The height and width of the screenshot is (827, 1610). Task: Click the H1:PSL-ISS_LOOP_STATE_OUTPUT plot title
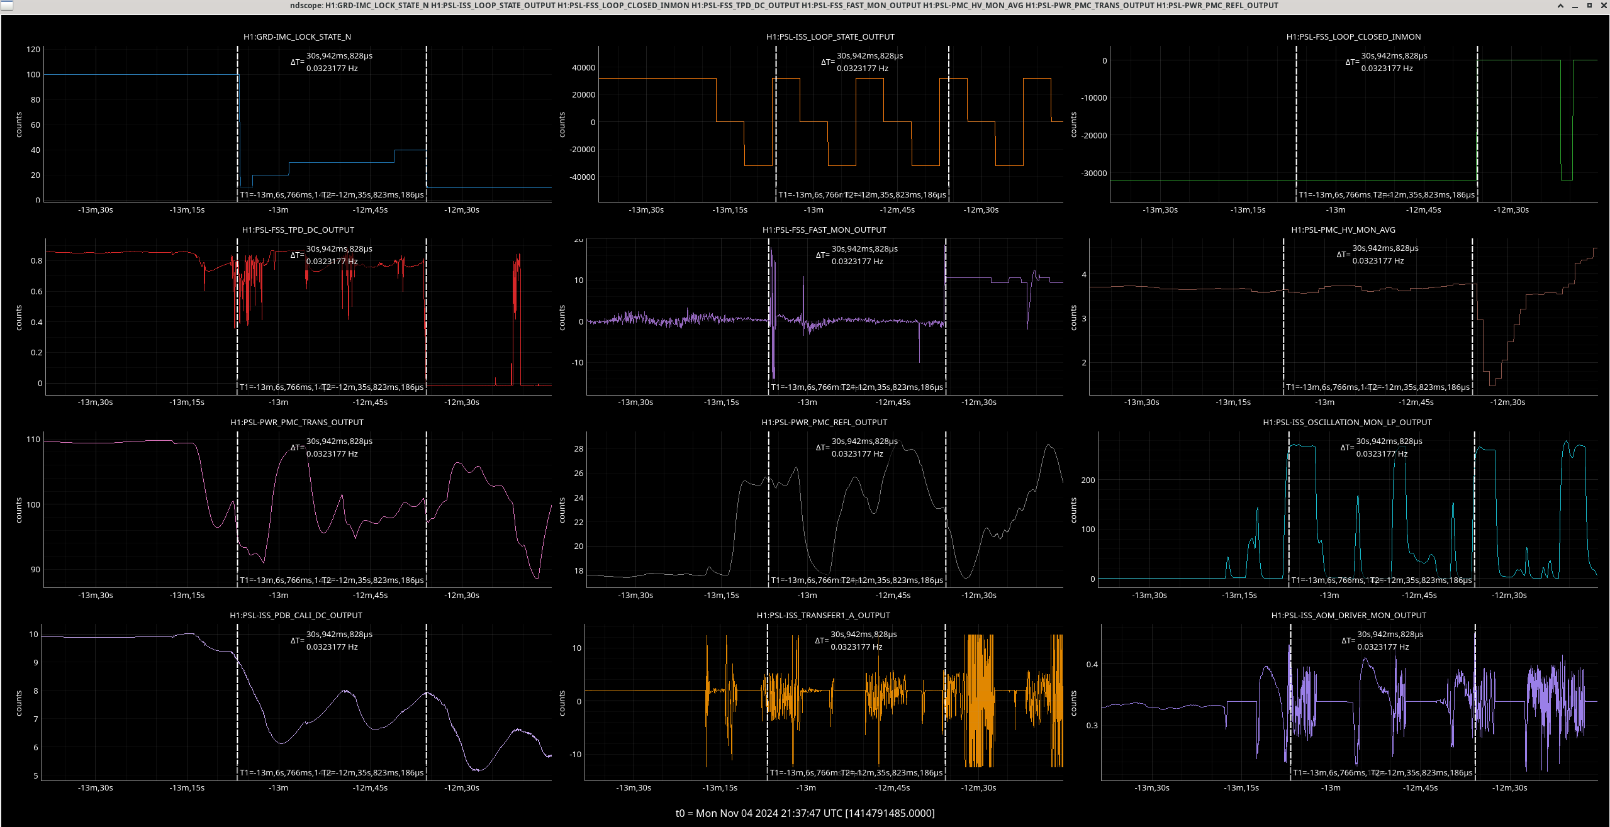[830, 37]
